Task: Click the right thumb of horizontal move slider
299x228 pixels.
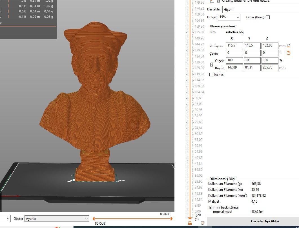Action: (x=171, y=219)
